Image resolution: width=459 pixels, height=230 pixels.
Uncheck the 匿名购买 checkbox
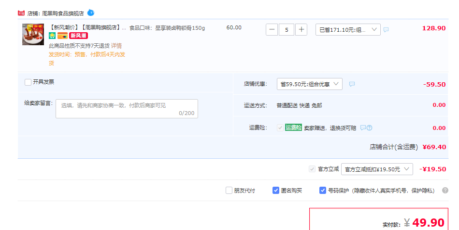(276, 191)
